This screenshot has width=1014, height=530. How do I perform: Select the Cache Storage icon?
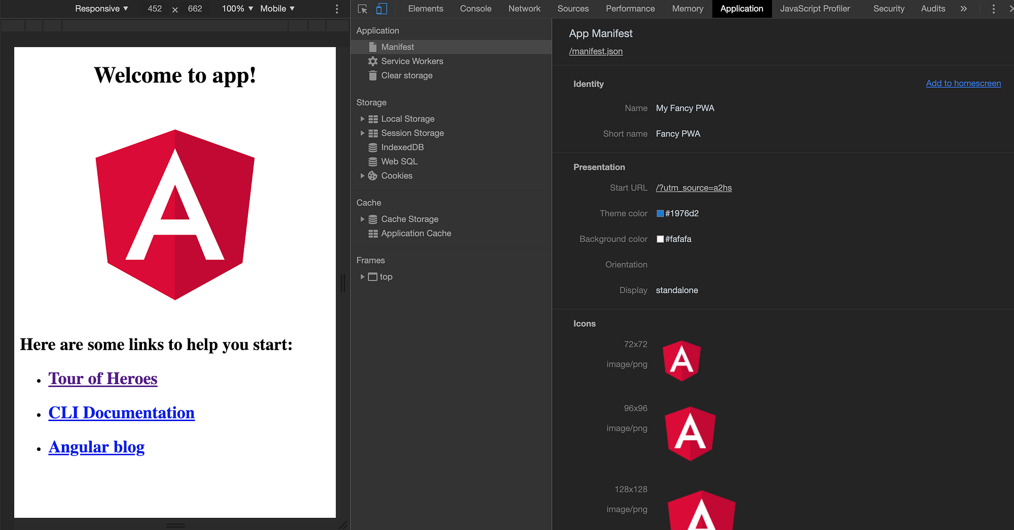click(x=373, y=219)
